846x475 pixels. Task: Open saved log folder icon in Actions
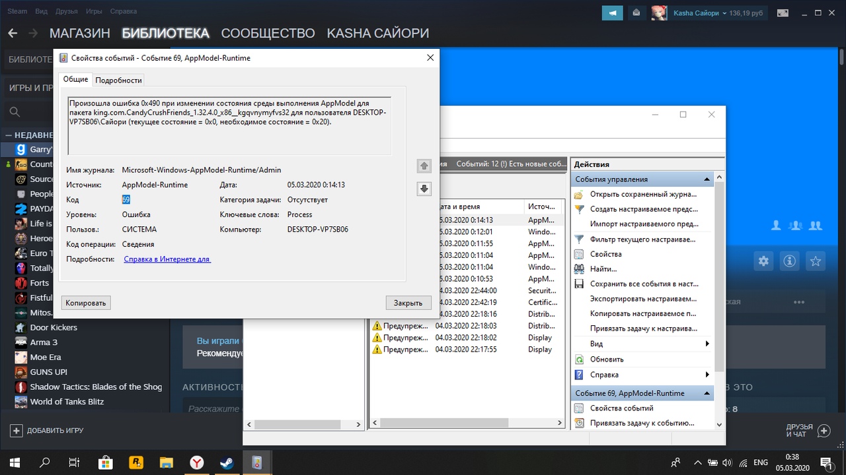pos(579,194)
